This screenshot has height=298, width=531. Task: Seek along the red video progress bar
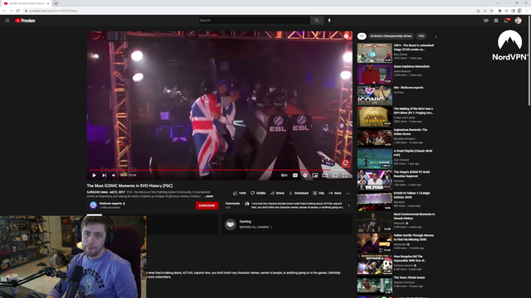click(x=220, y=170)
